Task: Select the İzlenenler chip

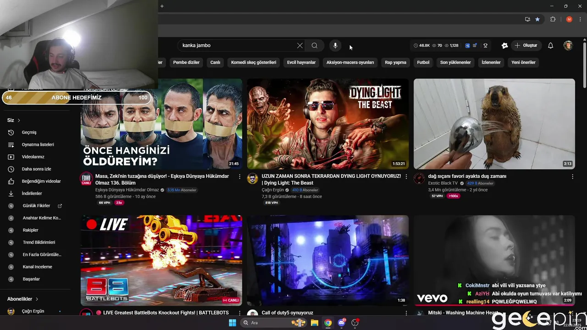Action: click(x=491, y=62)
